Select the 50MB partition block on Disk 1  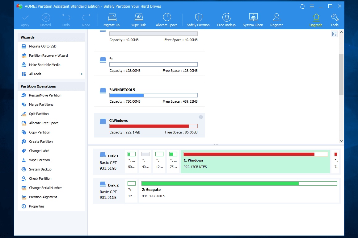(132, 162)
